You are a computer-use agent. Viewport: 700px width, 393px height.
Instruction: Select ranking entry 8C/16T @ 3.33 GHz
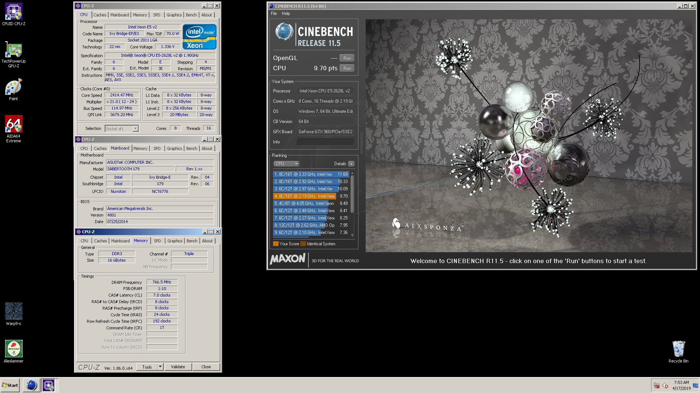(311, 174)
